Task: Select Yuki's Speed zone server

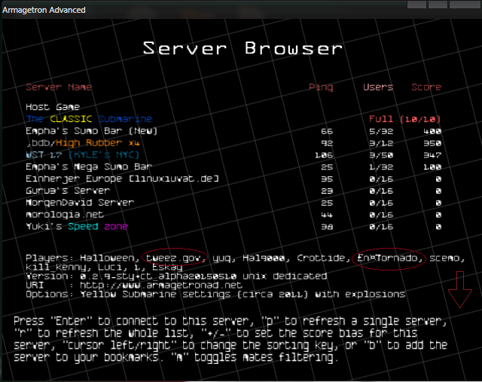Action: coord(77,227)
